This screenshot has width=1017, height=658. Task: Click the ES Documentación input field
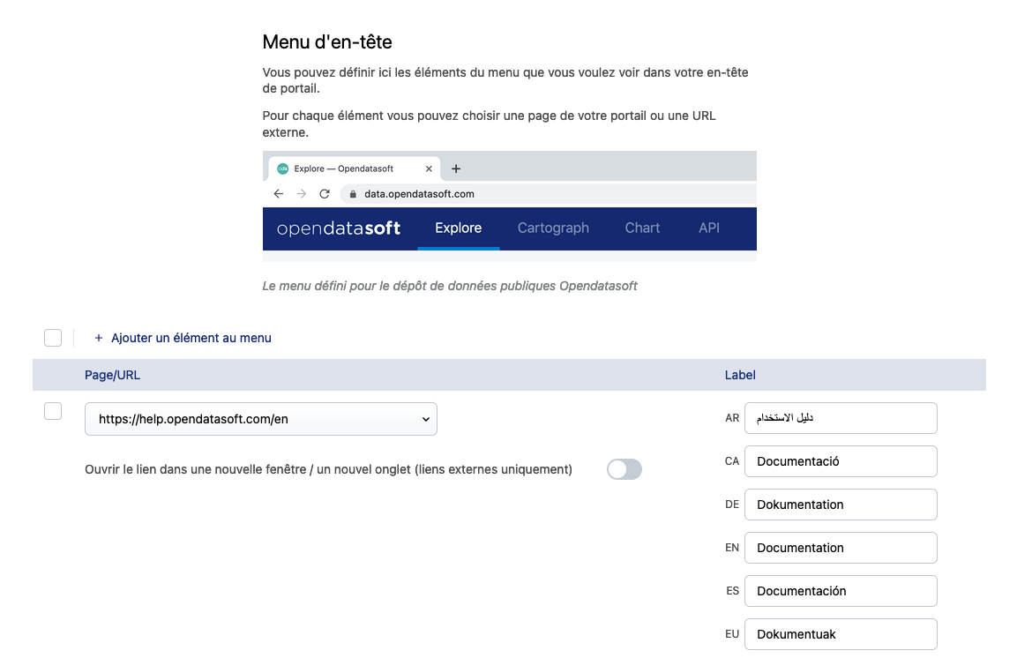841,591
